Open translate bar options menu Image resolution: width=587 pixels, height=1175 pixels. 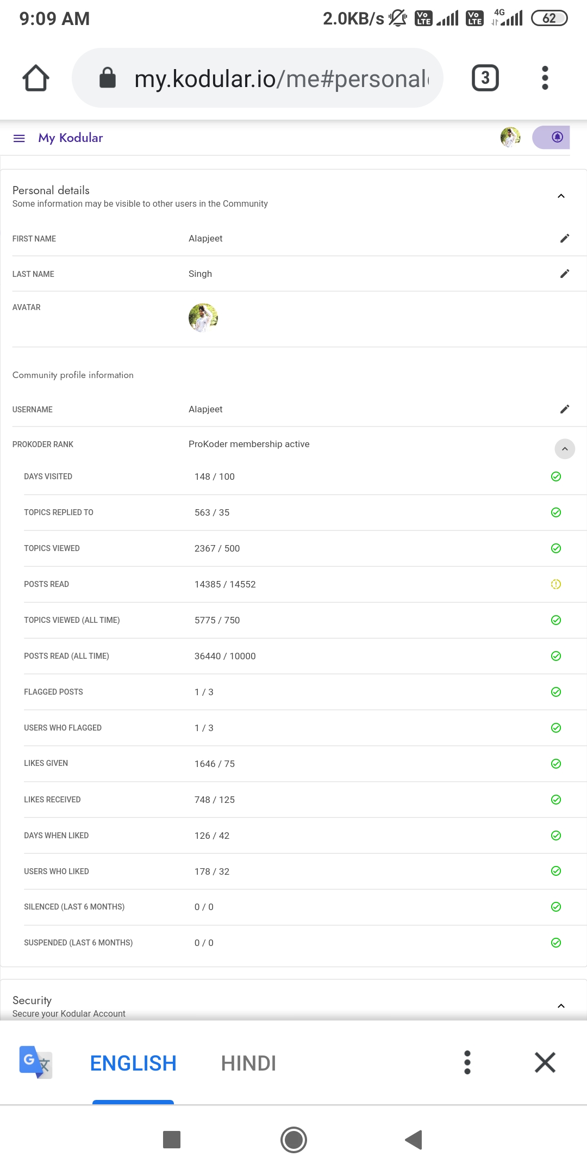[x=467, y=1062]
